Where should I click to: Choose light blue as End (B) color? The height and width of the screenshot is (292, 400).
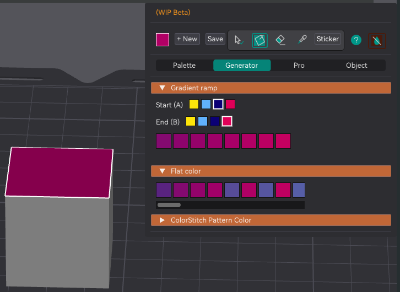[203, 121]
